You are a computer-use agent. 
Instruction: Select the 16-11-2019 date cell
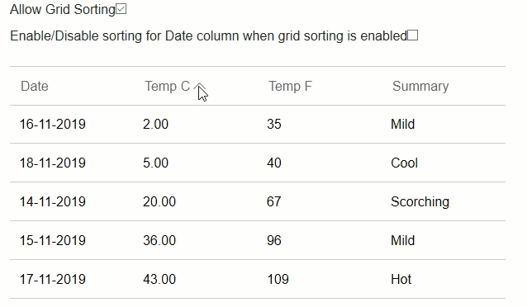[52, 125]
